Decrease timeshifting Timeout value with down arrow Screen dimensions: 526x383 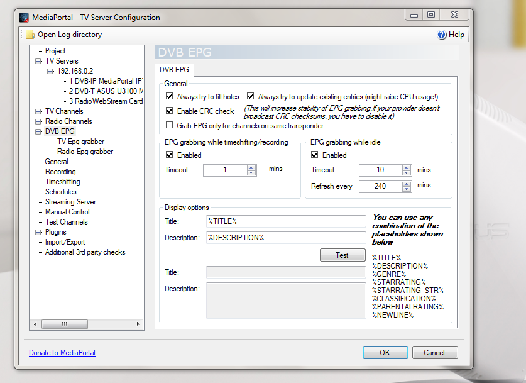[x=251, y=173]
